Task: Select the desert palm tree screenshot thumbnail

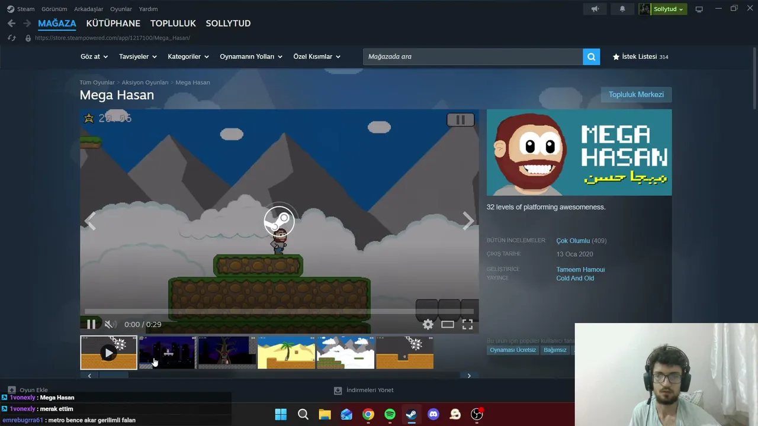Action: tap(287, 353)
